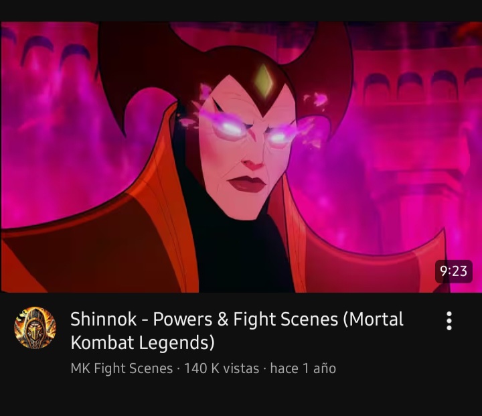Click the '140 K vistas' view count
Viewport: 482px width, 416px height.
tap(222, 368)
